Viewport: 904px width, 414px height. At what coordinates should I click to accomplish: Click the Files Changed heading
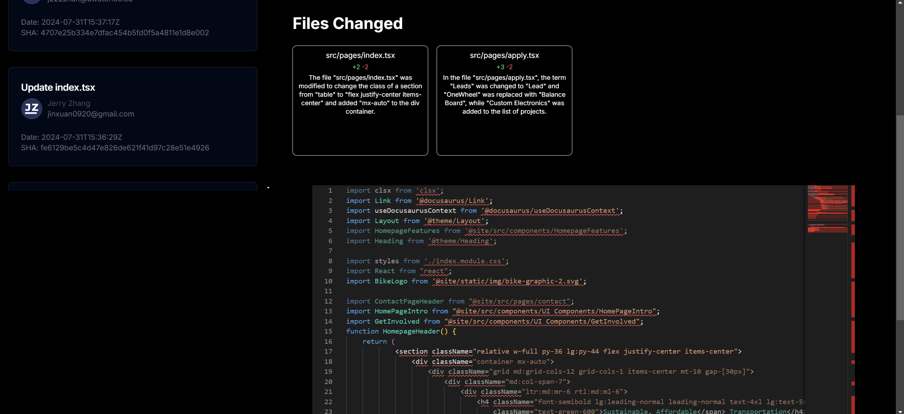pos(347,24)
